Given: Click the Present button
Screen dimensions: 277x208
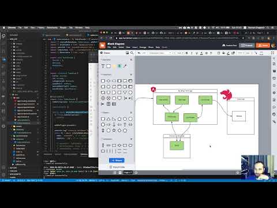Looking at the screenshot, I should tap(247, 46).
